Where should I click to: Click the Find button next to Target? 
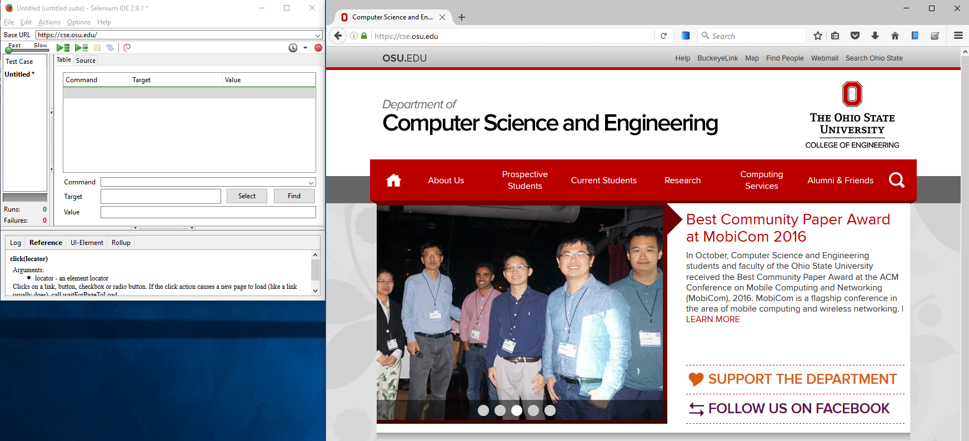point(294,196)
